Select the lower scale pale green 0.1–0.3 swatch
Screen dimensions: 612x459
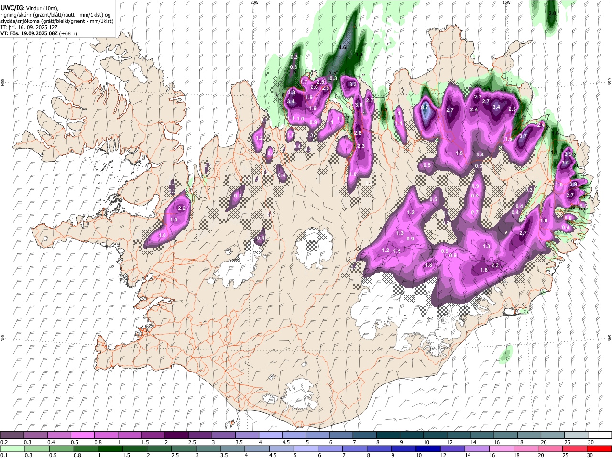(x=12, y=448)
